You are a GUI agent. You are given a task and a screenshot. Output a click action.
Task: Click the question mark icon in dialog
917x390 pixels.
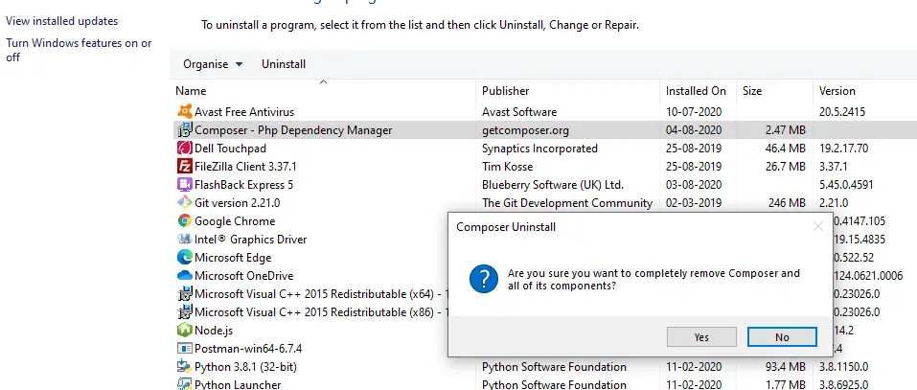pyautogui.click(x=484, y=280)
